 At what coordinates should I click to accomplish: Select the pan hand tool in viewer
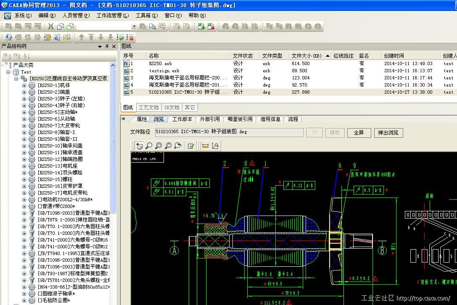tap(140, 146)
